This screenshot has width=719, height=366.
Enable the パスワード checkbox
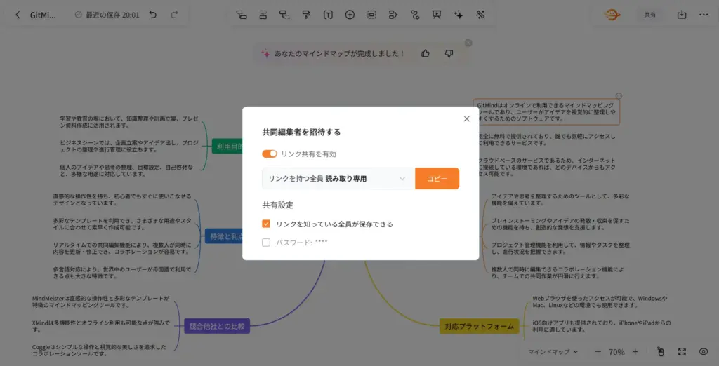tap(266, 243)
